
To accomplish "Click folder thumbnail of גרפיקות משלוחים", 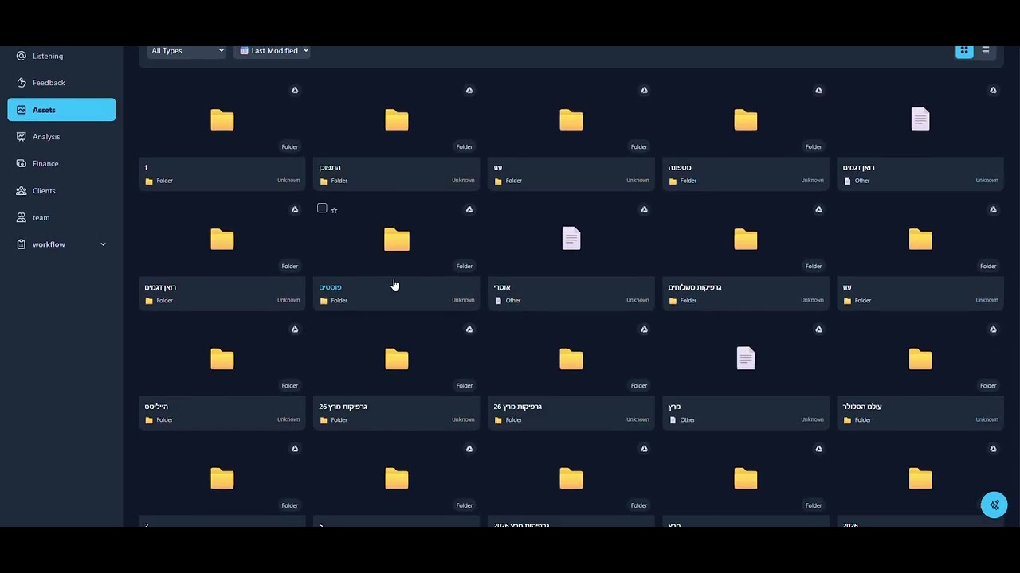I will click(x=746, y=239).
